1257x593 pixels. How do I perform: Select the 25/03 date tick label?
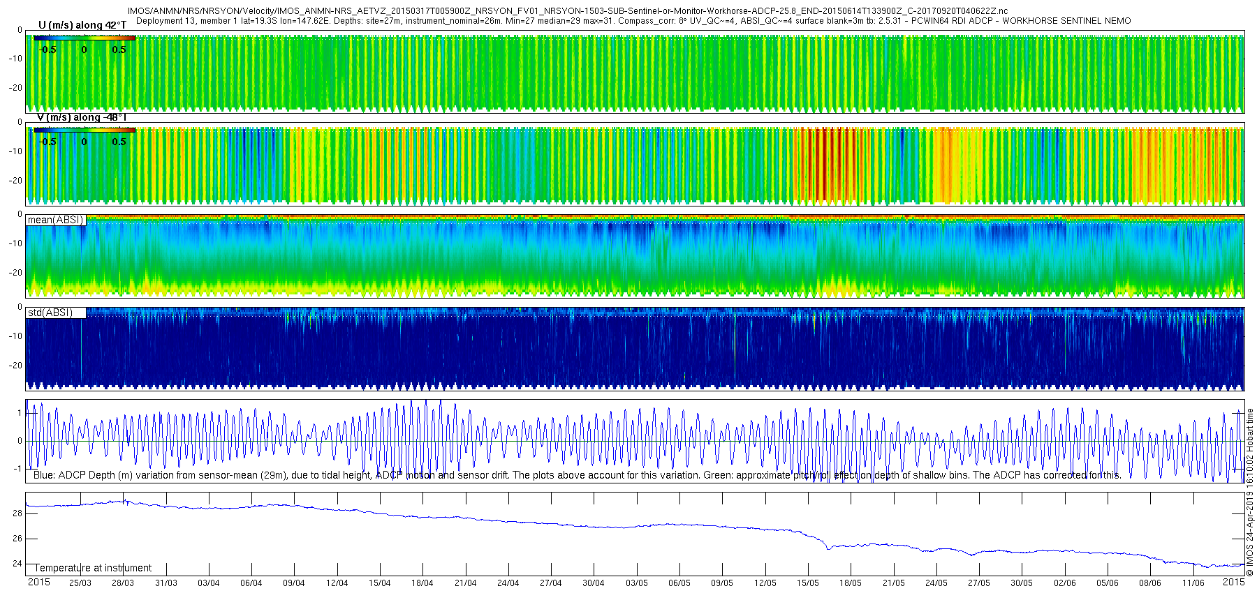pos(80,583)
